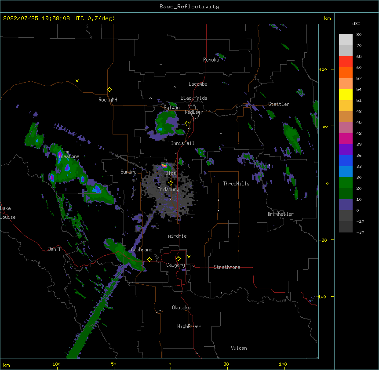The width and height of the screenshot is (379, 370).
Task: Click the dBZ legend heading
Action: tap(356, 23)
